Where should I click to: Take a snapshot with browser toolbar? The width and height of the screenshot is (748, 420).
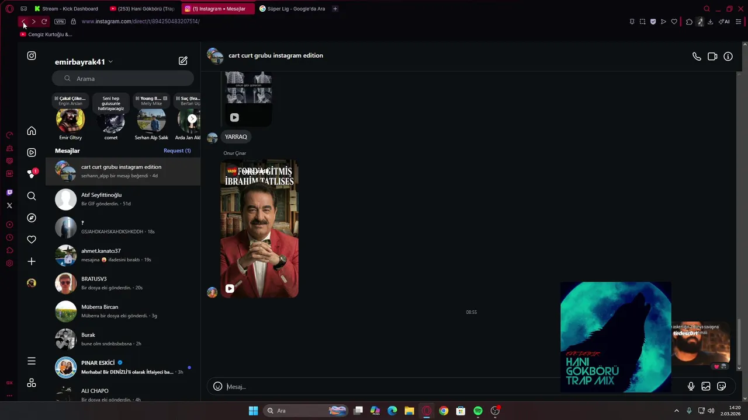642,22
